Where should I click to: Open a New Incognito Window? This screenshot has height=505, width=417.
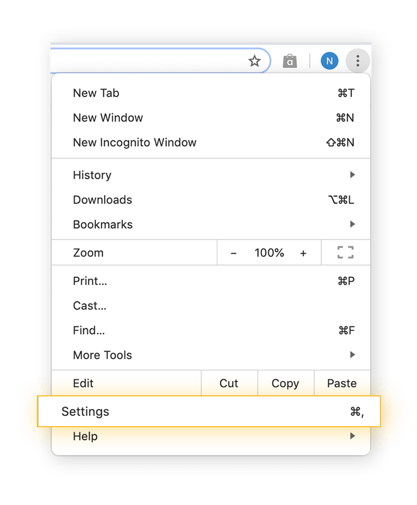(134, 142)
